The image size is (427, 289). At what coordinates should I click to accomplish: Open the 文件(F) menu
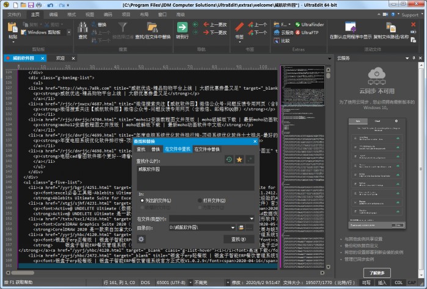tap(14, 15)
